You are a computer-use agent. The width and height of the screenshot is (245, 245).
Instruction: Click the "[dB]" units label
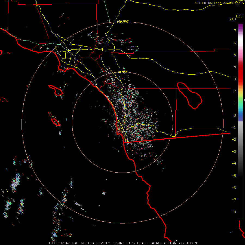232,19
